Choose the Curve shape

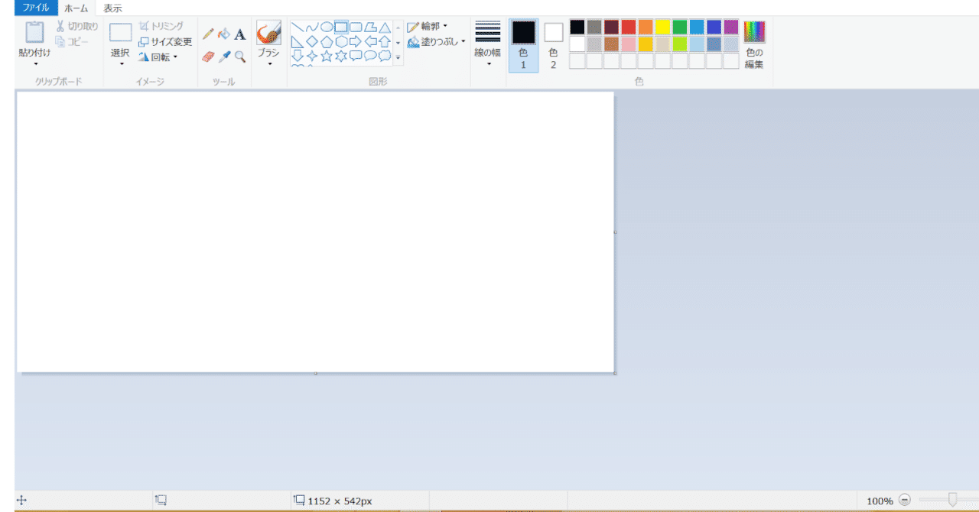click(312, 28)
